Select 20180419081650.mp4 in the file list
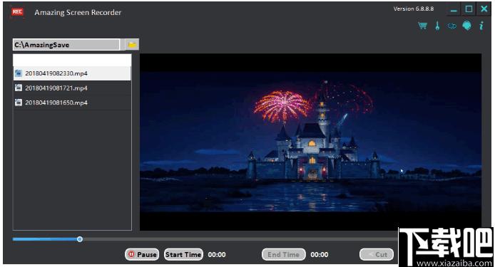This screenshot has width=495, height=267. tap(72, 102)
